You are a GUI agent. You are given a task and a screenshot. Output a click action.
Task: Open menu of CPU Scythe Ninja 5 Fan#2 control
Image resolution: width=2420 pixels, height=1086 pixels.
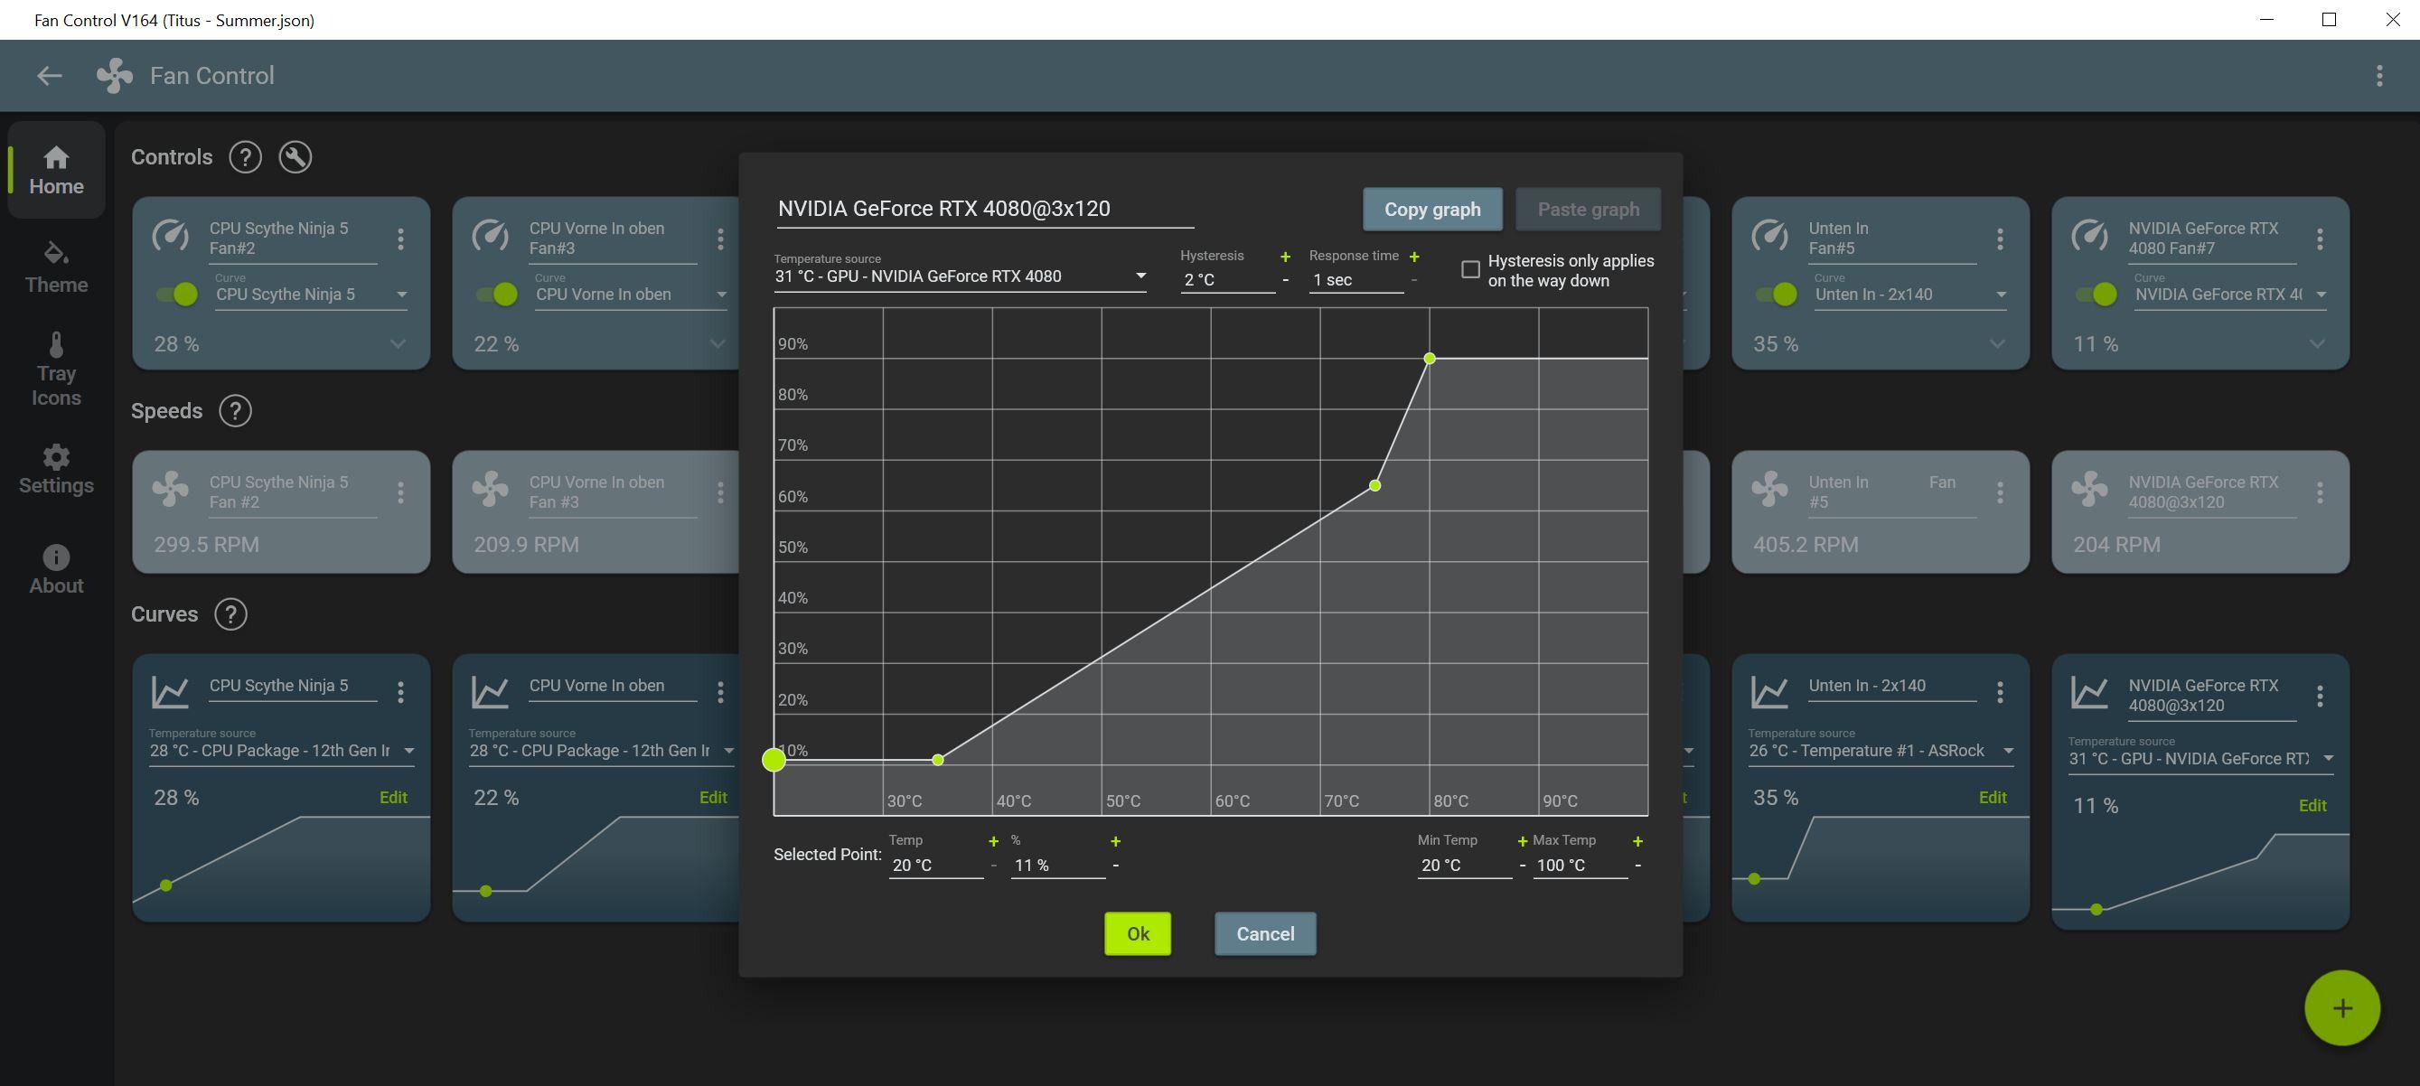[x=400, y=239]
